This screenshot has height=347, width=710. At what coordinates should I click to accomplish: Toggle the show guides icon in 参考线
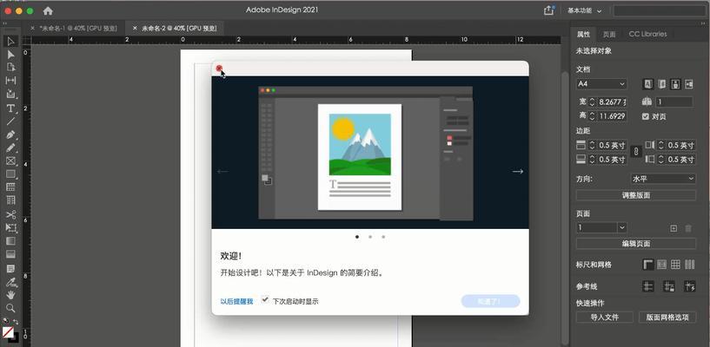coord(648,286)
